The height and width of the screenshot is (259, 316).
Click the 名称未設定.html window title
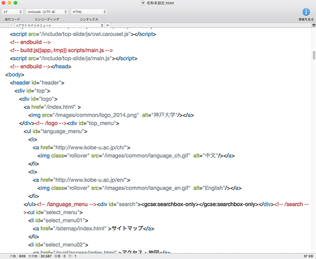(x=160, y=3)
